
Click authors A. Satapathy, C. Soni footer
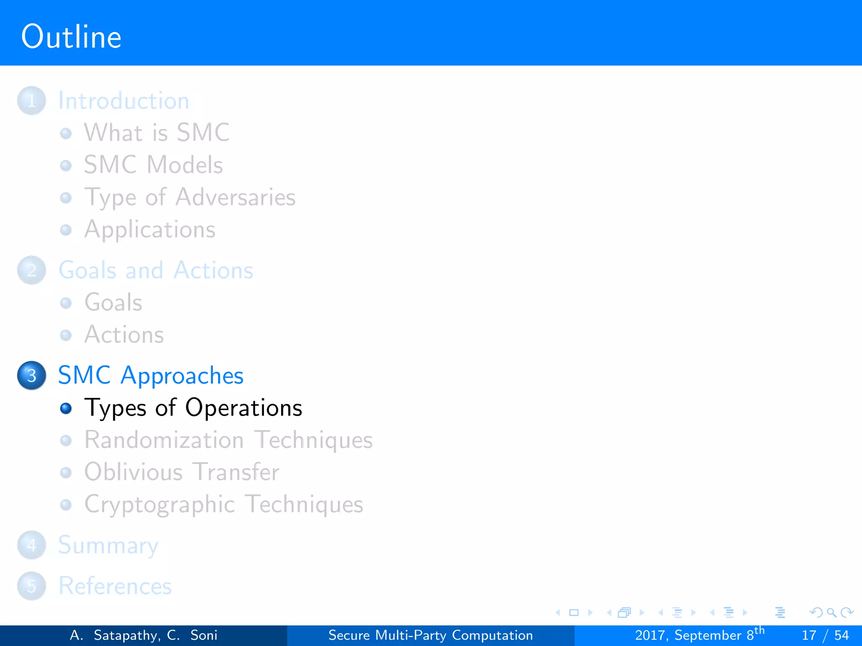[144, 635]
